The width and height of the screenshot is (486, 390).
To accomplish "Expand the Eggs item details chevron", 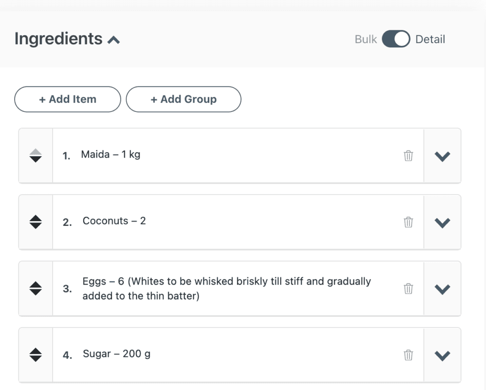I will coord(442,289).
